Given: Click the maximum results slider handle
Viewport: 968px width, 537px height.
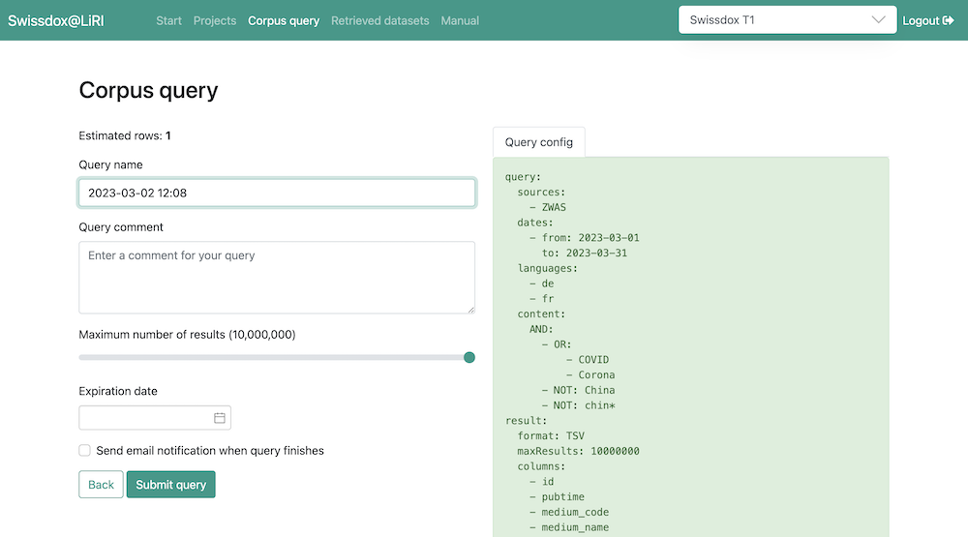Looking at the screenshot, I should point(469,357).
